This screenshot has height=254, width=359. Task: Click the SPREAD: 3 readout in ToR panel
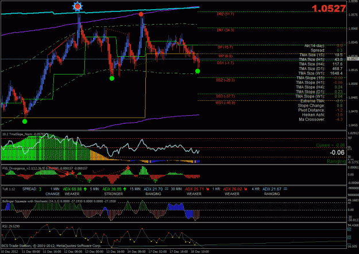coord(32,189)
